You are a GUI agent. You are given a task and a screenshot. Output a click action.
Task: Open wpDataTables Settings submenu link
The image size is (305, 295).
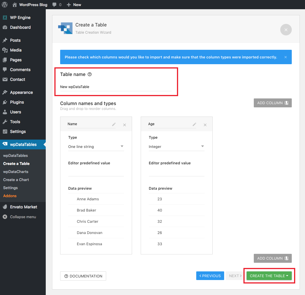(x=10, y=188)
